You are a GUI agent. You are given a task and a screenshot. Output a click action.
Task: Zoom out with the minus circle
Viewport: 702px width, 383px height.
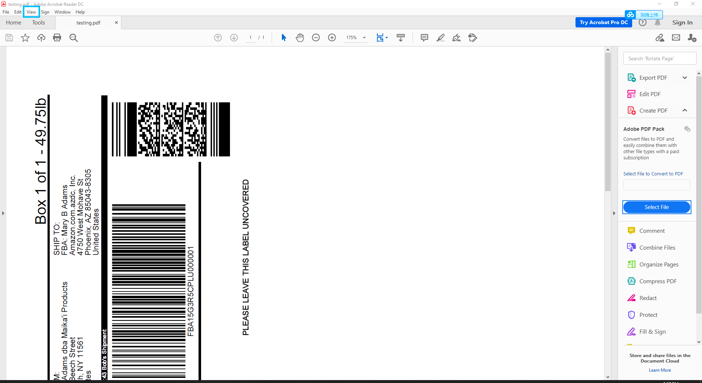click(316, 38)
